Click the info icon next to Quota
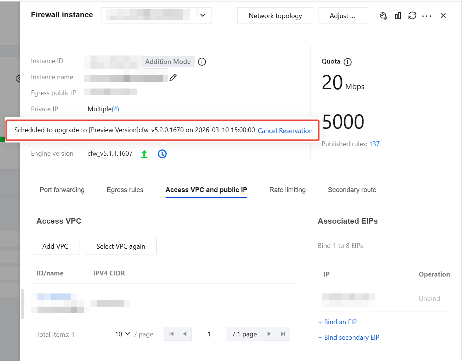The height and width of the screenshot is (361, 462). pyautogui.click(x=348, y=62)
